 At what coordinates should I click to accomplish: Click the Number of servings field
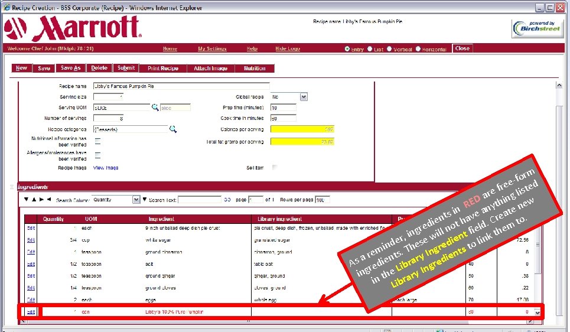108,118
